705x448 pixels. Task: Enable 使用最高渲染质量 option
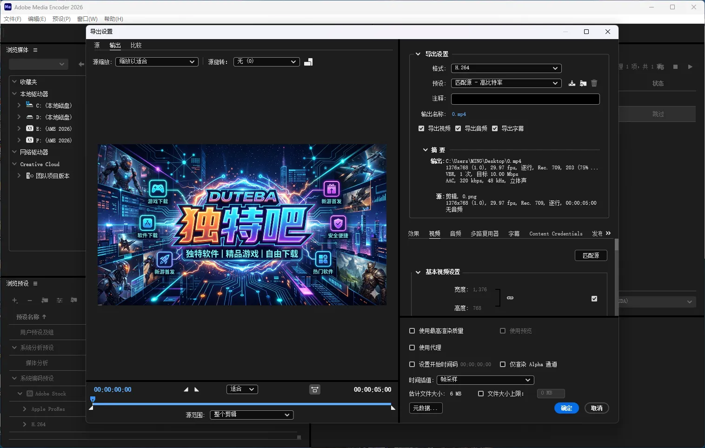pos(412,330)
